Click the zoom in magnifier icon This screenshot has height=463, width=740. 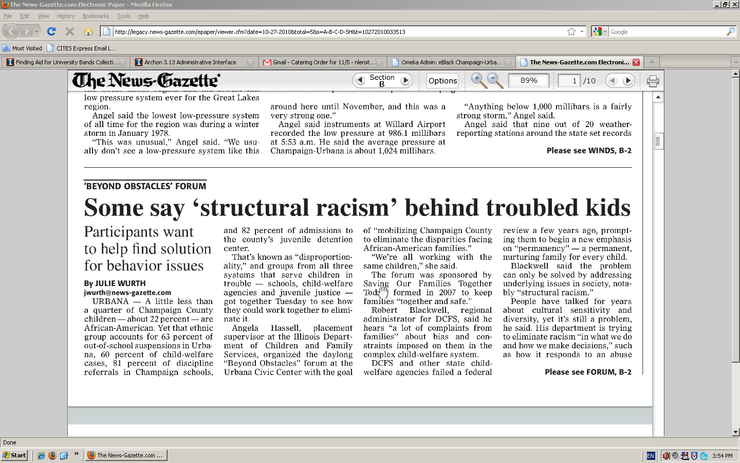coord(478,80)
